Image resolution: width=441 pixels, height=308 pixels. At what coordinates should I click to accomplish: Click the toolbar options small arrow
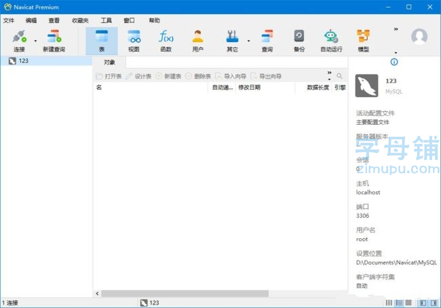[396, 53]
